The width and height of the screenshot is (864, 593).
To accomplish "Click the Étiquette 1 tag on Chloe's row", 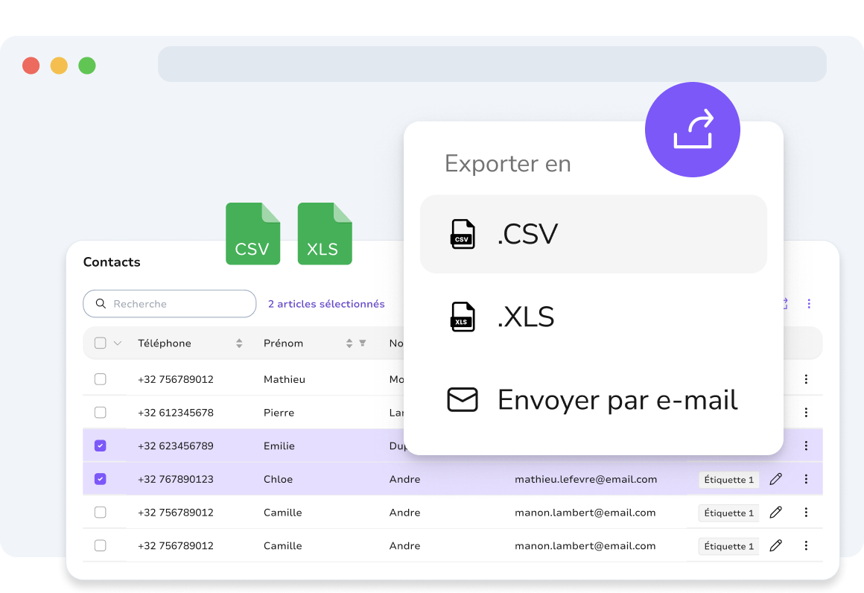I will point(728,480).
